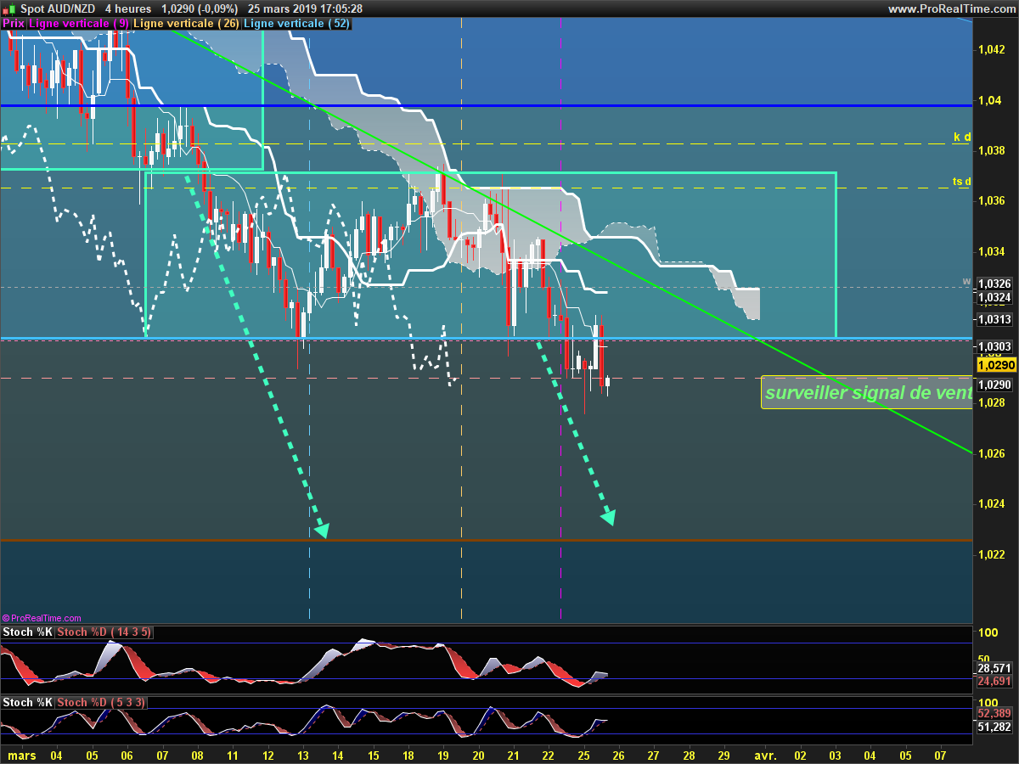
Task: Click the 25 mars 2019 17:05:28 timestamp
Action: pos(305,8)
